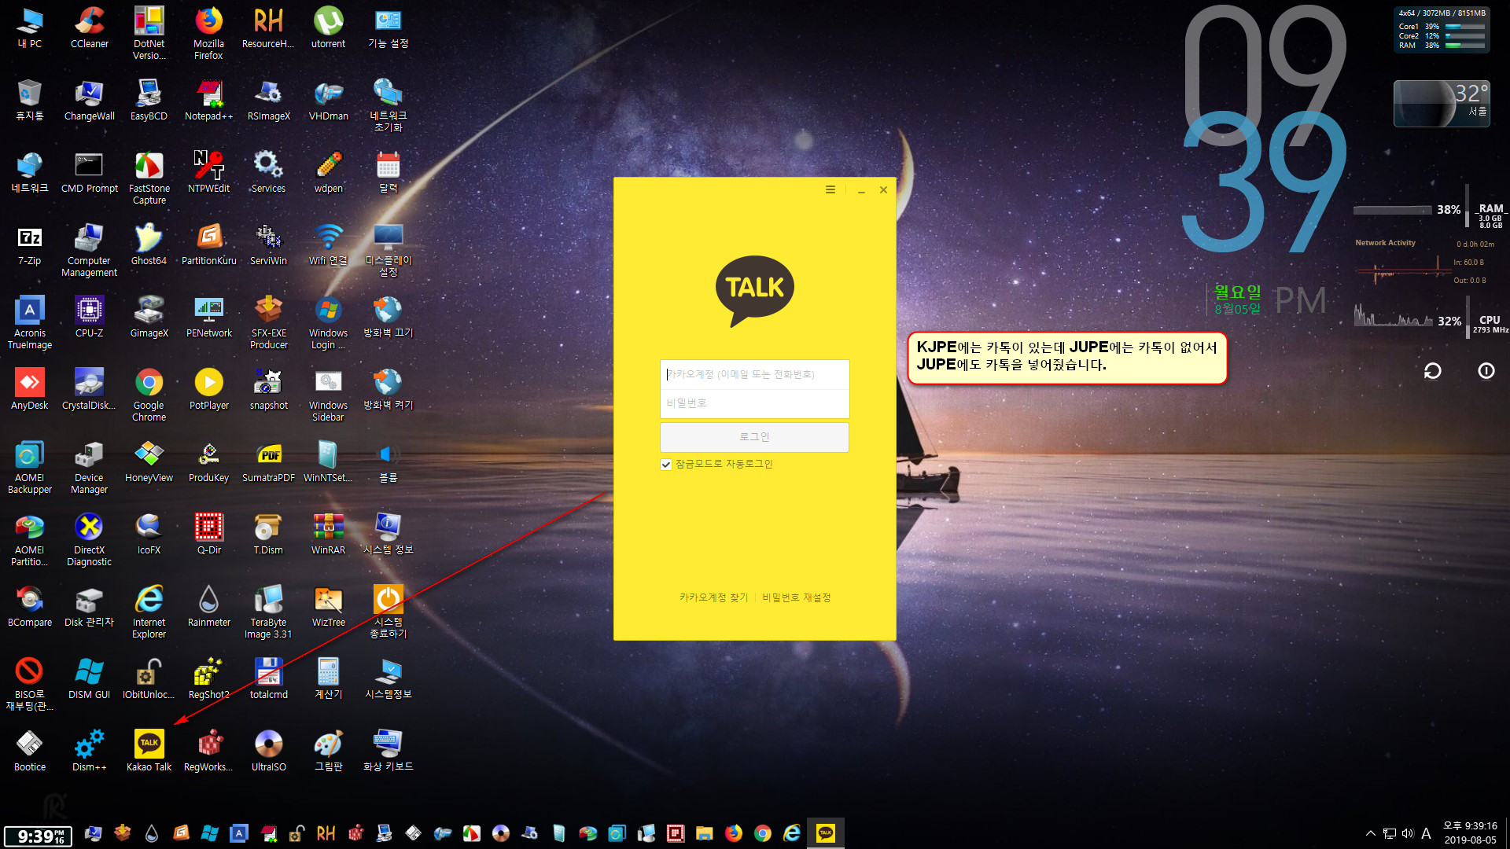The height and width of the screenshot is (849, 1510).
Task: Click the KakaoTalk taskbar button
Action: [x=826, y=833]
